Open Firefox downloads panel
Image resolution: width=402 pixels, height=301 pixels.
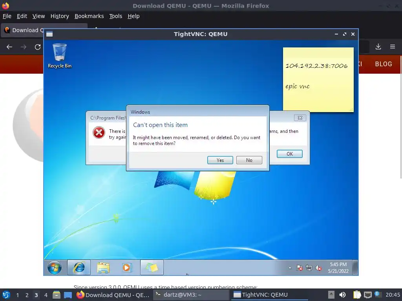pos(378,47)
